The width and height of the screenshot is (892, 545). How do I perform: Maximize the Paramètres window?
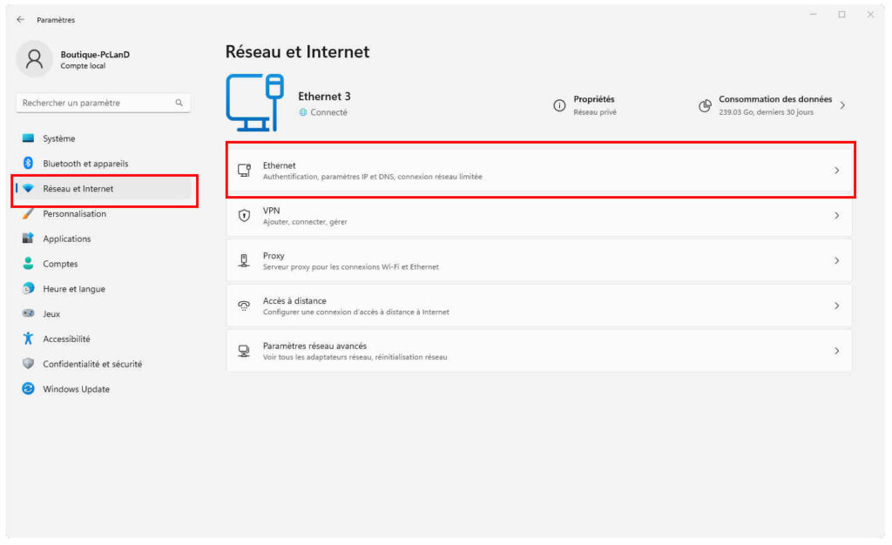[841, 14]
